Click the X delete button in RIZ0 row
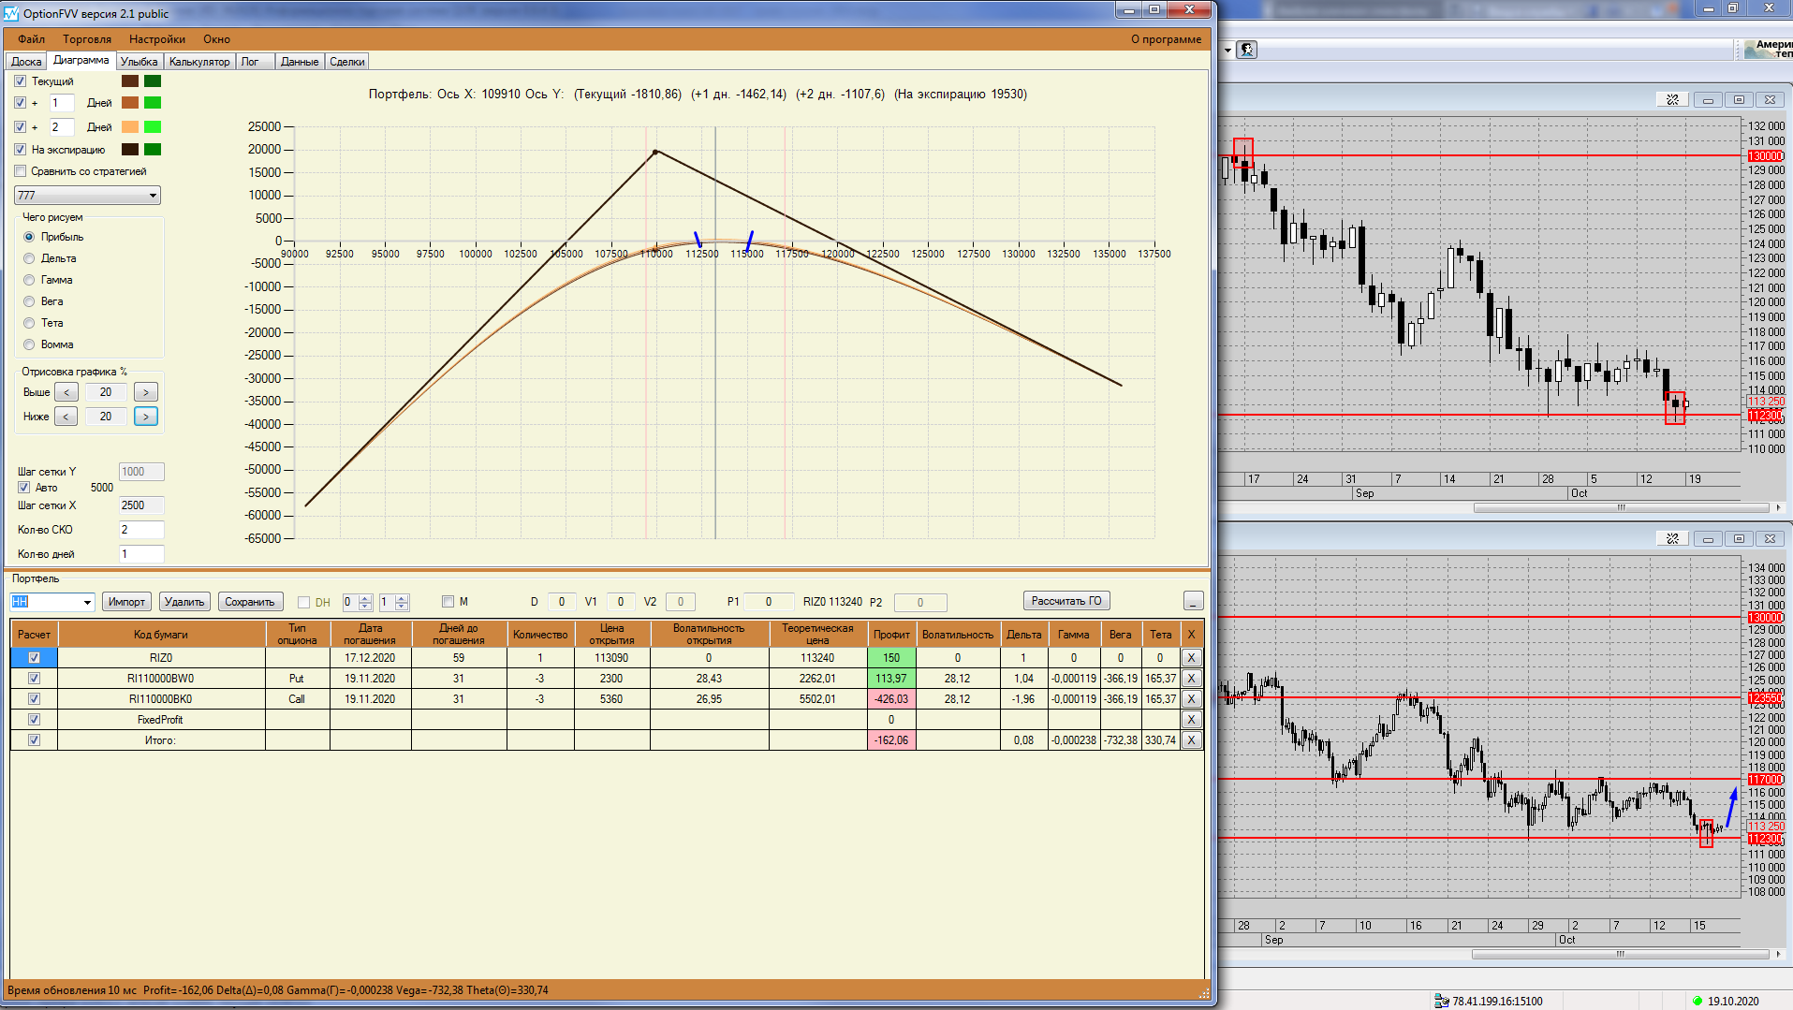This screenshot has width=1793, height=1010. [1191, 658]
